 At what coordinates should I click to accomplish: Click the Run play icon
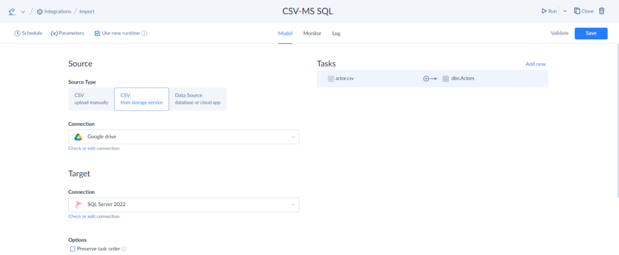click(543, 11)
